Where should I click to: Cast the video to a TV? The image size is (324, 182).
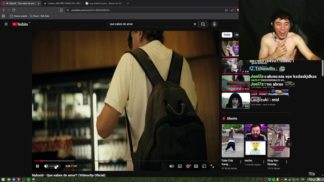click(204, 166)
